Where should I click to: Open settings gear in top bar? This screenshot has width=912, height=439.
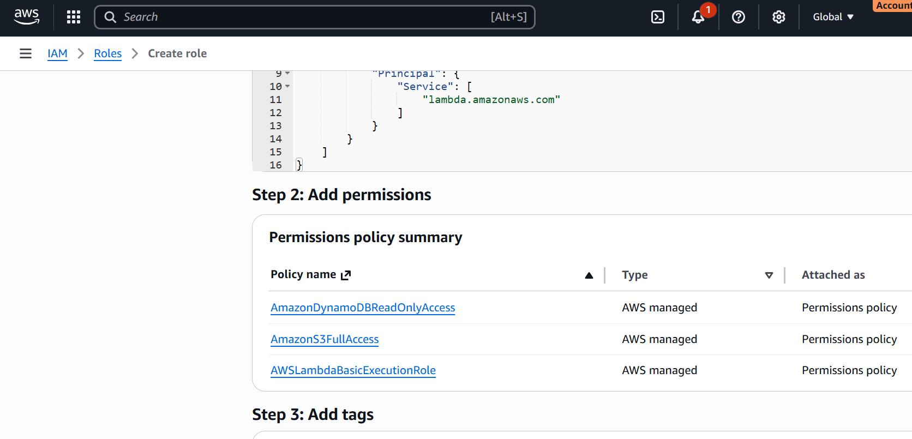click(x=779, y=17)
